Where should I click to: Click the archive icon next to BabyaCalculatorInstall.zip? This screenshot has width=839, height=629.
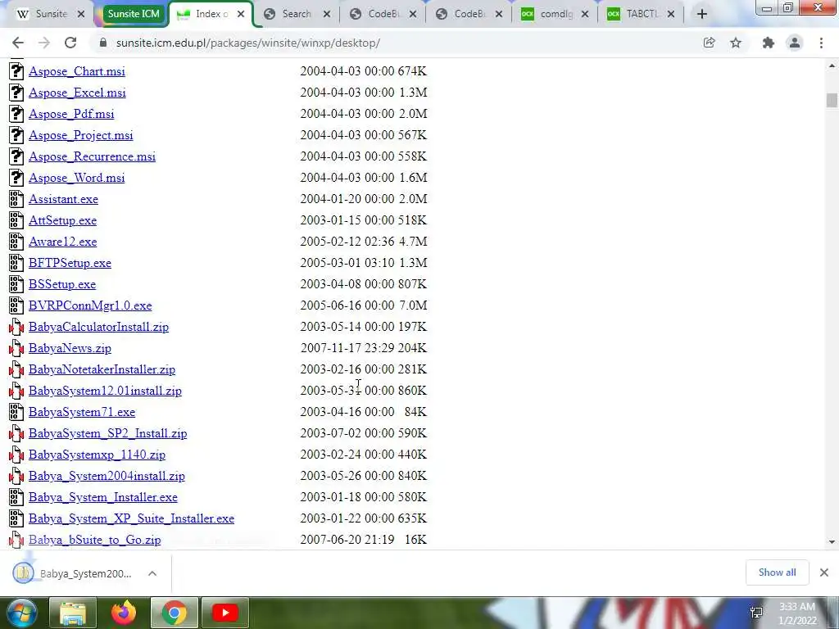pos(16,327)
